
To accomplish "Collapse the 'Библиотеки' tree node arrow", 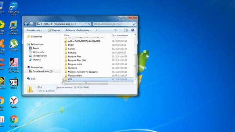I will tap(26, 44).
